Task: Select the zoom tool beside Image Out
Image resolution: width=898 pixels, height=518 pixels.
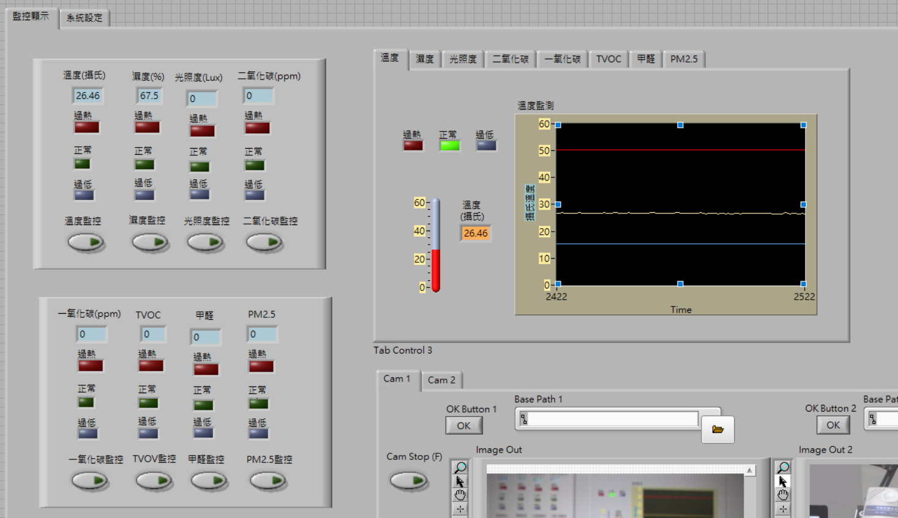Action: 460,468
